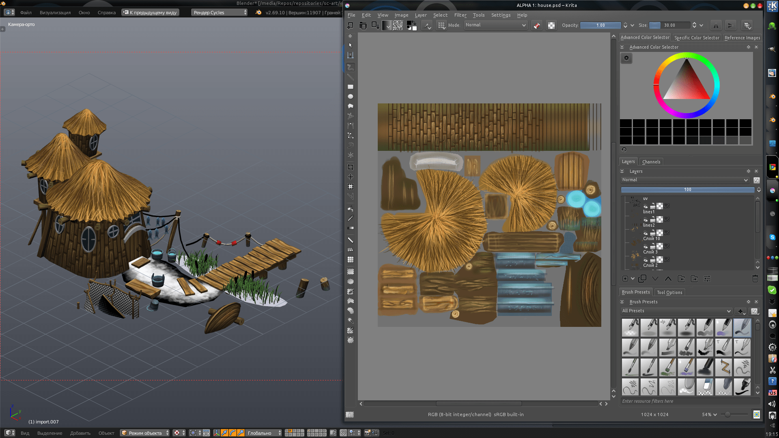Click the layer opacity slider showing 100

pyautogui.click(x=687, y=190)
